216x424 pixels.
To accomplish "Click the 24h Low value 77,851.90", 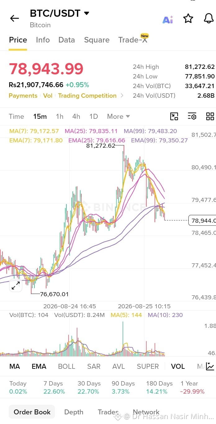I will 200,76.
